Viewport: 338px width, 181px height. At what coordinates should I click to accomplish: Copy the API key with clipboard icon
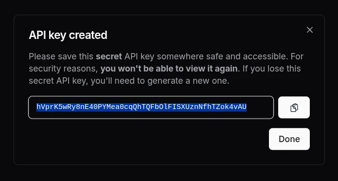coord(294,108)
